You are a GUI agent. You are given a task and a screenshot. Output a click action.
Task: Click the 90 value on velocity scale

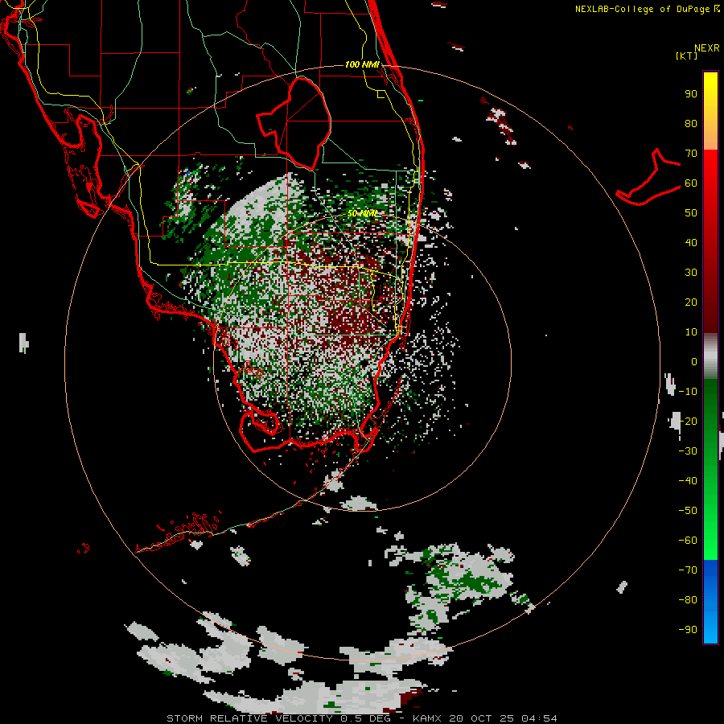point(691,94)
